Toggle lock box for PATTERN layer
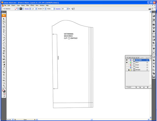Screen dimensions: 157x121 pos(129,60)
